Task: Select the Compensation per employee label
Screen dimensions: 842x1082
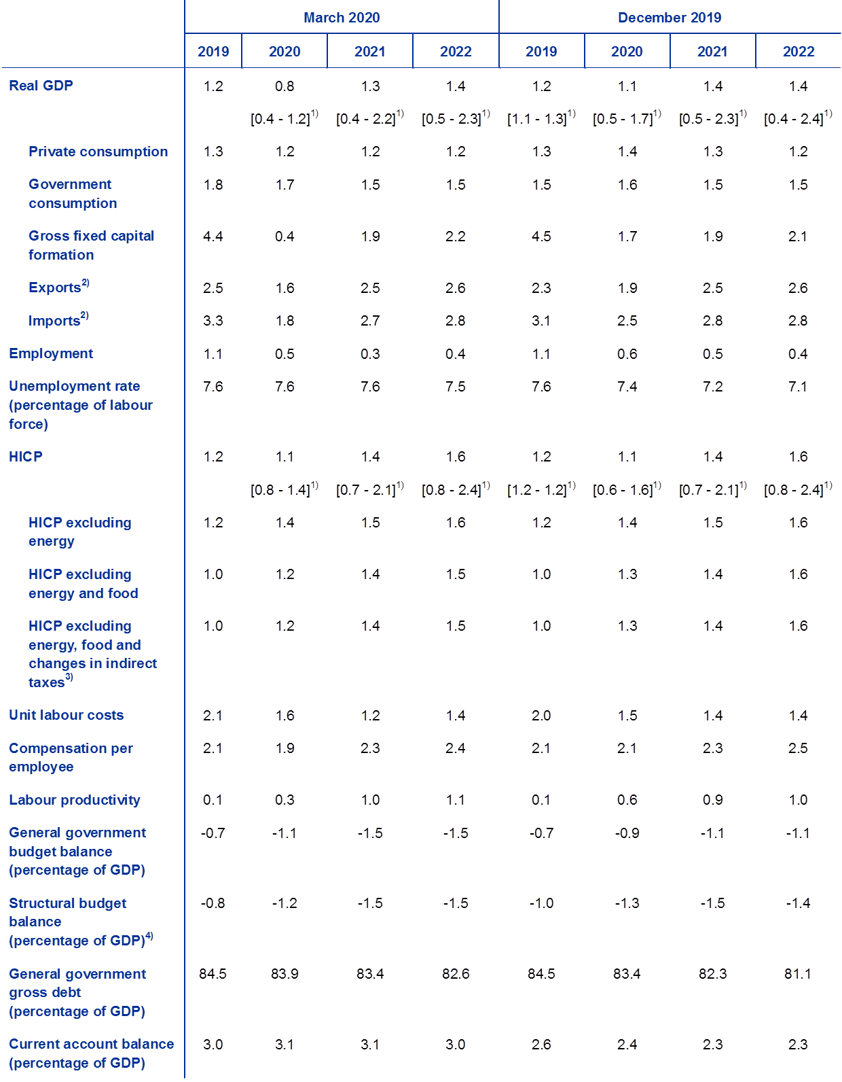Action: (x=71, y=757)
